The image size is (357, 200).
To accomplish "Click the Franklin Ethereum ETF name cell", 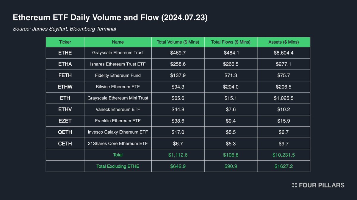I will click(118, 121).
